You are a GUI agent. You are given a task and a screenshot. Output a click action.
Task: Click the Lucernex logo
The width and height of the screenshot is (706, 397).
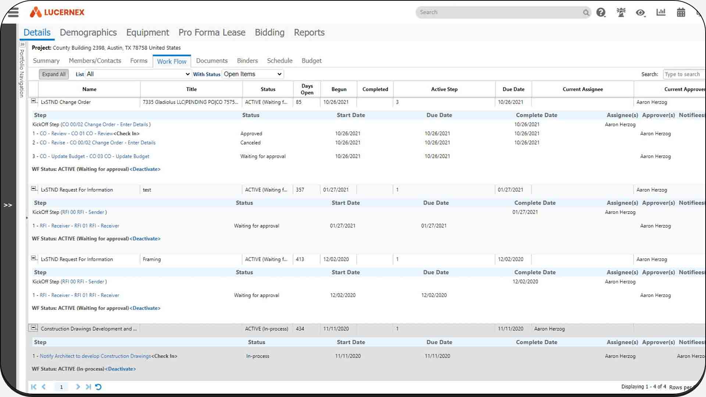coord(57,12)
